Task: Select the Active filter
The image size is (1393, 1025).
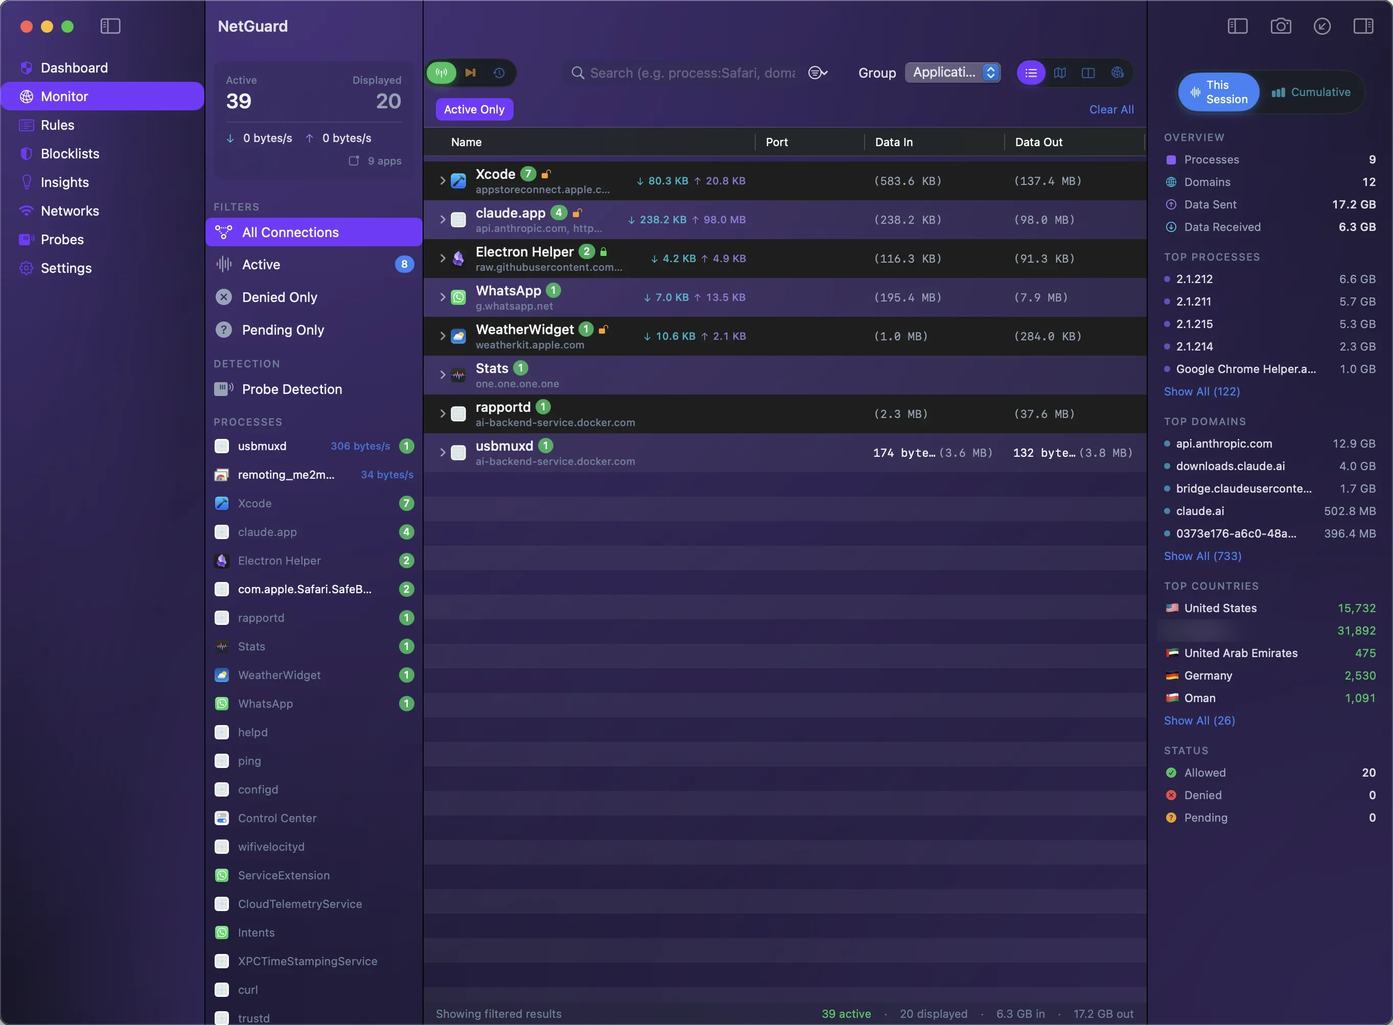Action: pos(314,264)
